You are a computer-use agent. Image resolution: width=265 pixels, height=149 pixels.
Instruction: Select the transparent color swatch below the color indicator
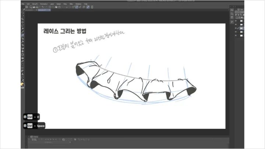pos(22,88)
